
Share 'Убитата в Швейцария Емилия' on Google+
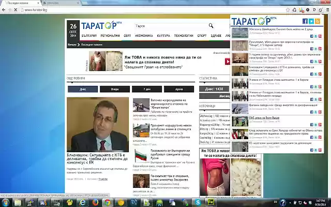click(320, 36)
